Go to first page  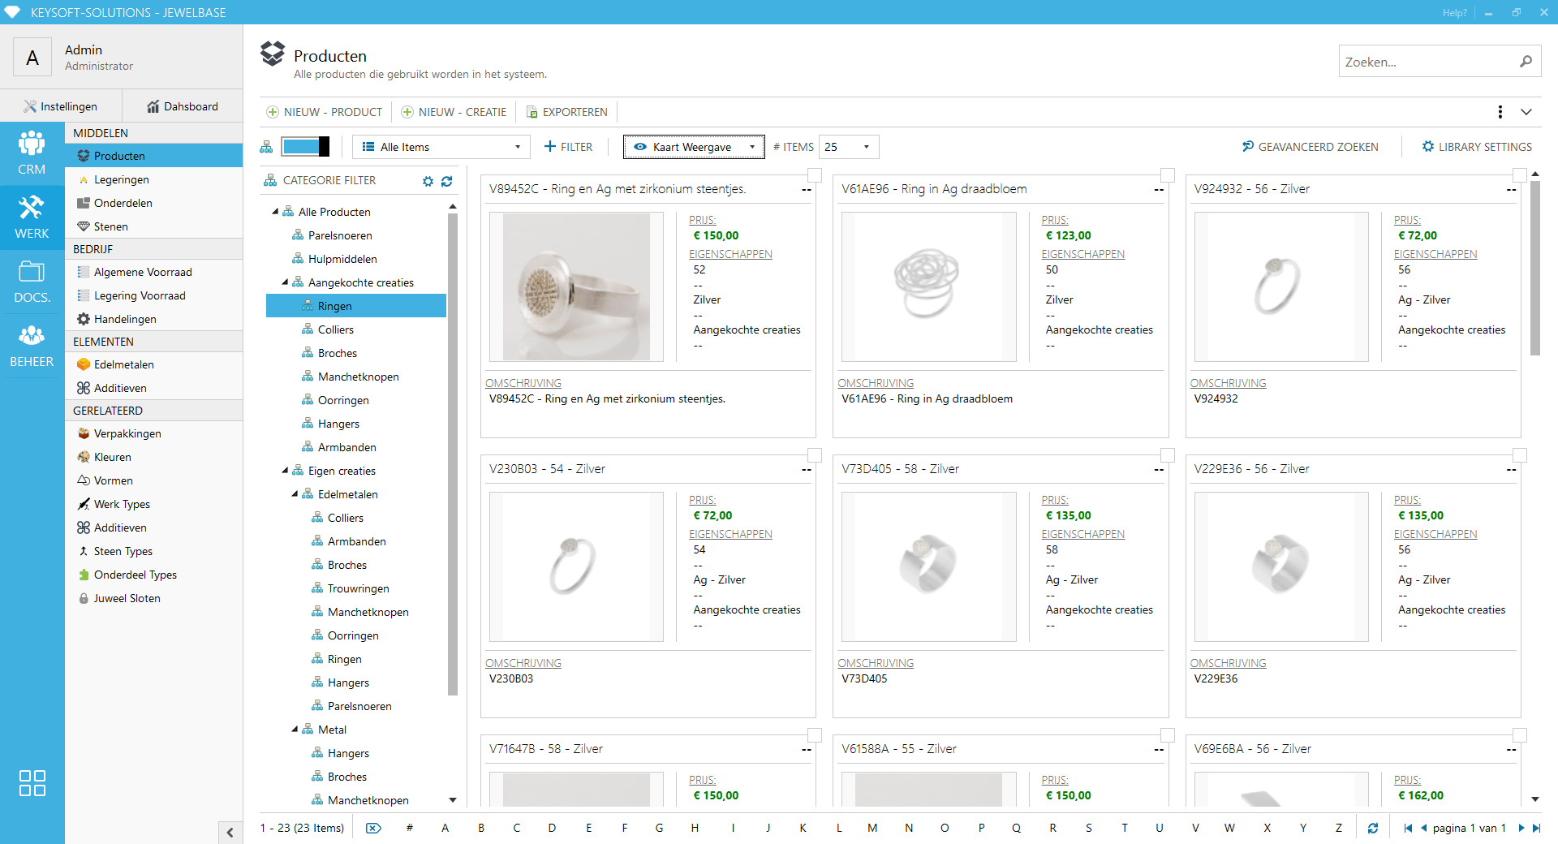click(x=1408, y=828)
